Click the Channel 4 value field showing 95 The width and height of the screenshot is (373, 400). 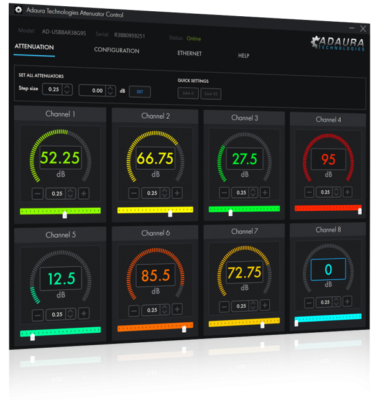(328, 159)
